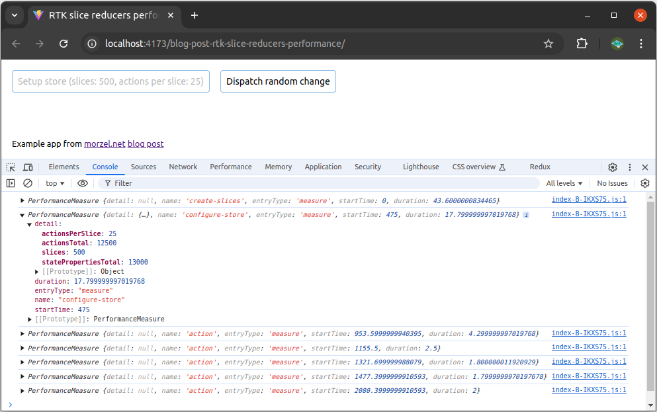
Task: Open the DevTools three-dot customize menu
Action: [629, 167]
